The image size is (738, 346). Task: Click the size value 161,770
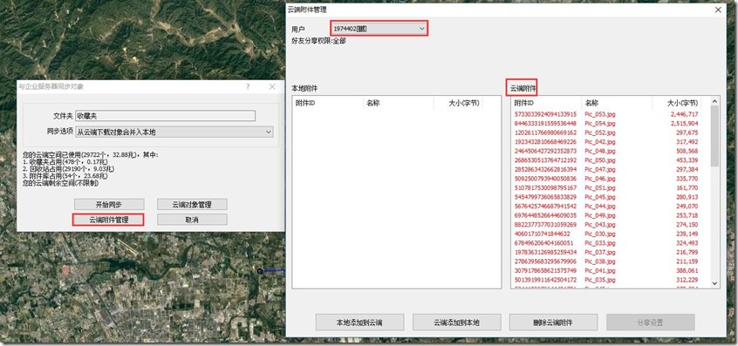click(687, 187)
